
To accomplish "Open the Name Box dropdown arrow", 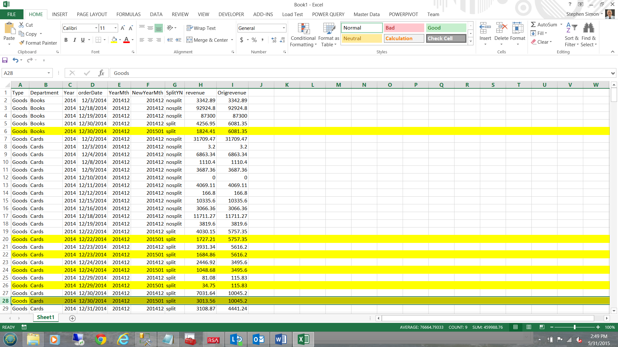I will (49, 73).
